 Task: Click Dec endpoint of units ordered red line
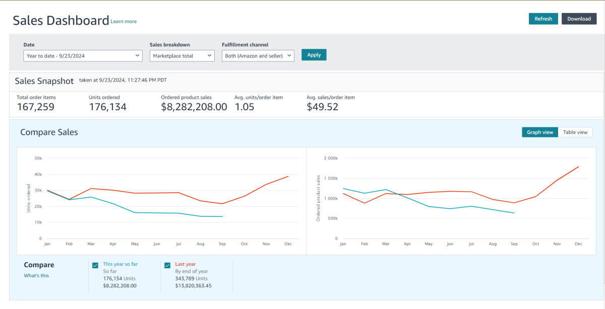(x=288, y=176)
